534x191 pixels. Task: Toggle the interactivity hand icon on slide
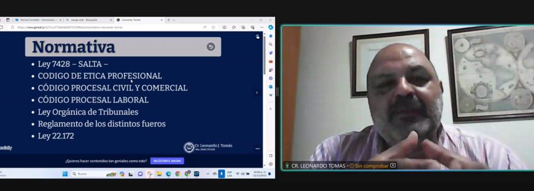tap(258, 37)
